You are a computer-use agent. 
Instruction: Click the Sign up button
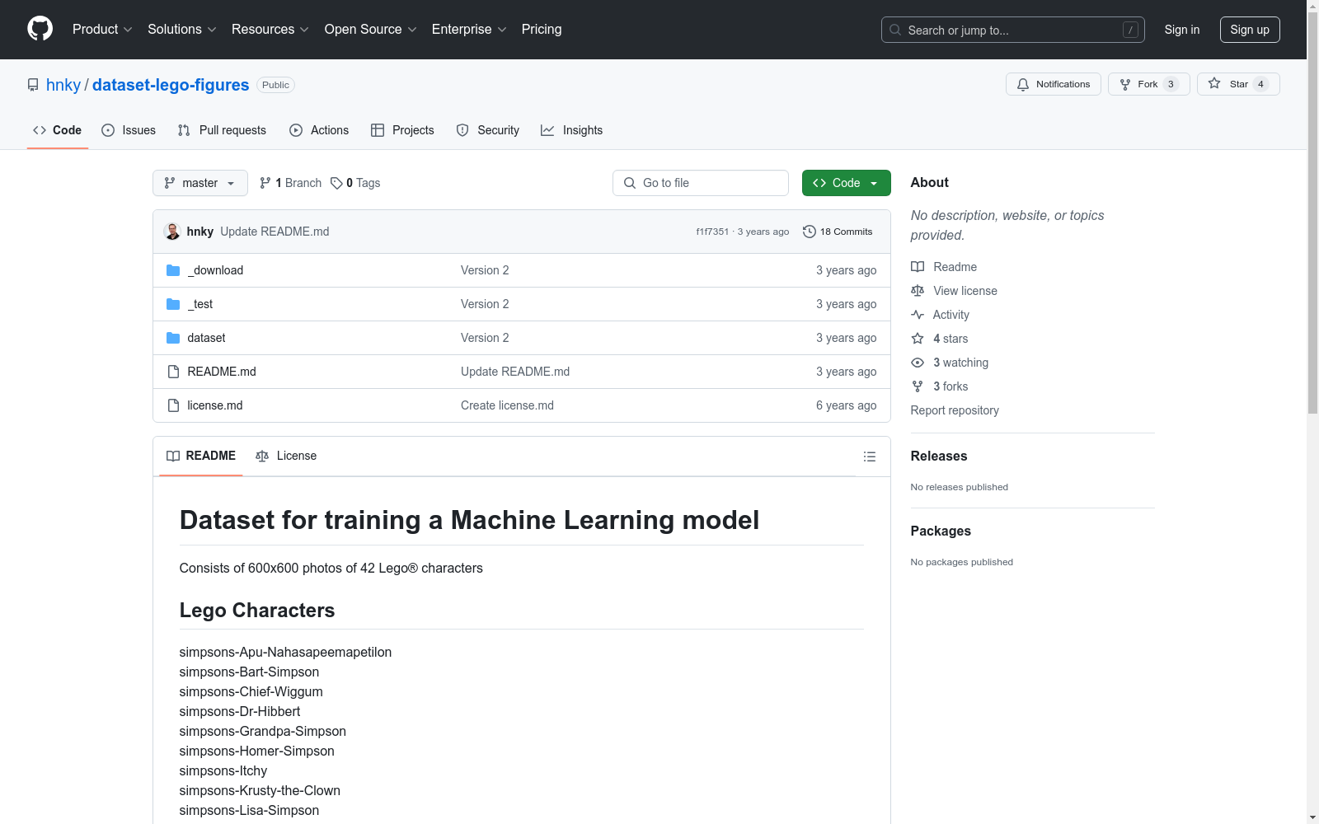pyautogui.click(x=1250, y=30)
